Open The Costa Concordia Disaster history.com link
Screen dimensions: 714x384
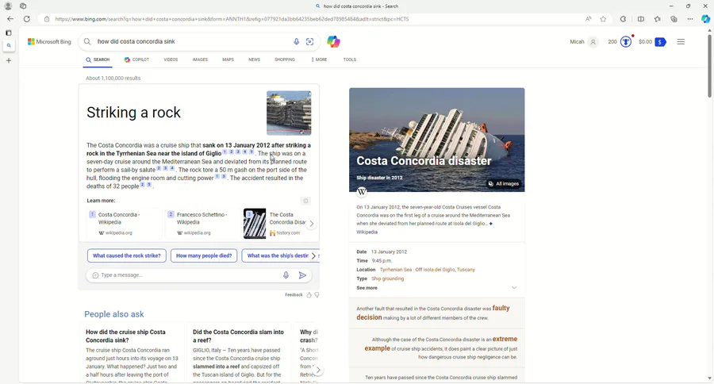point(278,223)
